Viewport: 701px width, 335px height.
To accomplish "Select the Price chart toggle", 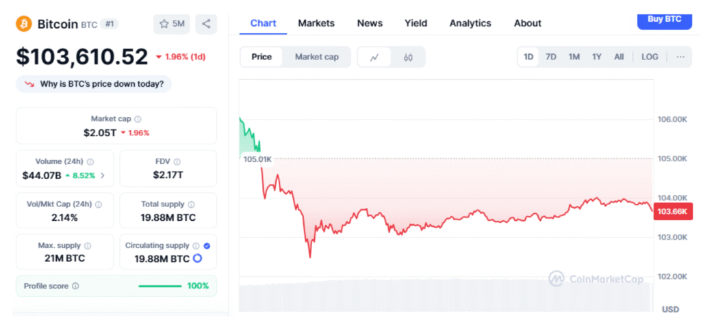I will [x=262, y=57].
